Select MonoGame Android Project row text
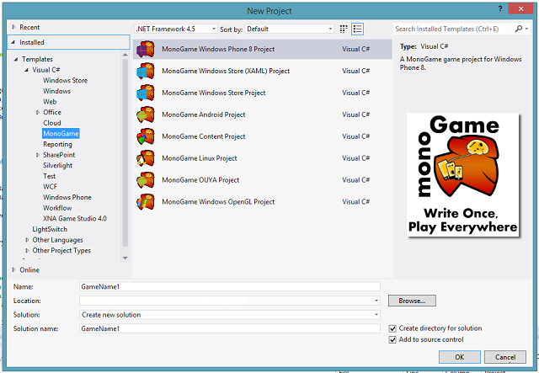This screenshot has width=539, height=373. [204, 115]
